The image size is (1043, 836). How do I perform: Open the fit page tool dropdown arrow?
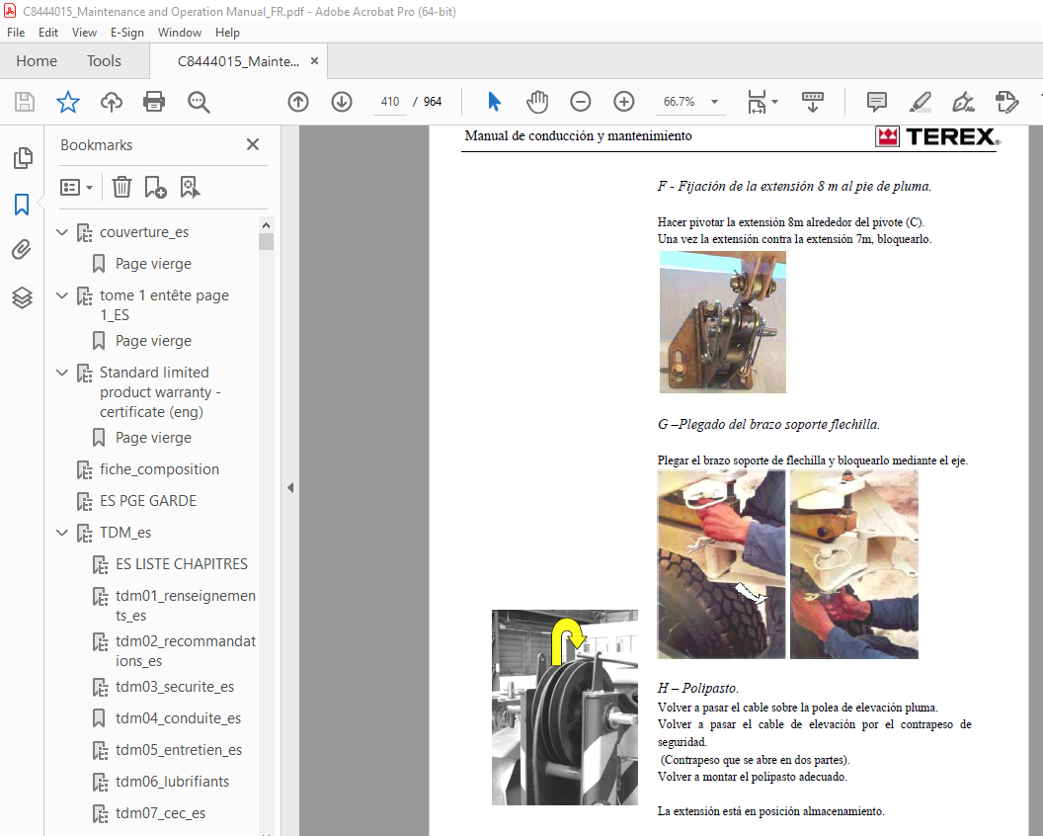pyautogui.click(x=775, y=102)
